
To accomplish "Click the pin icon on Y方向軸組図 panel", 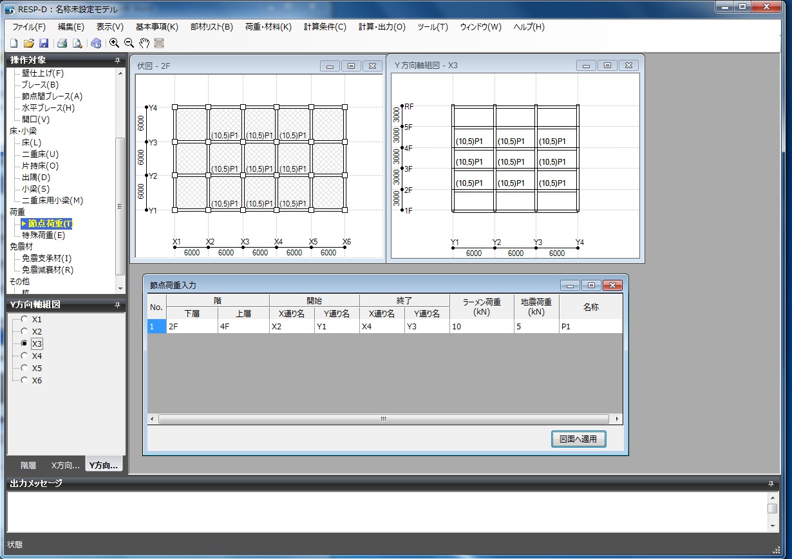I will tap(117, 305).
